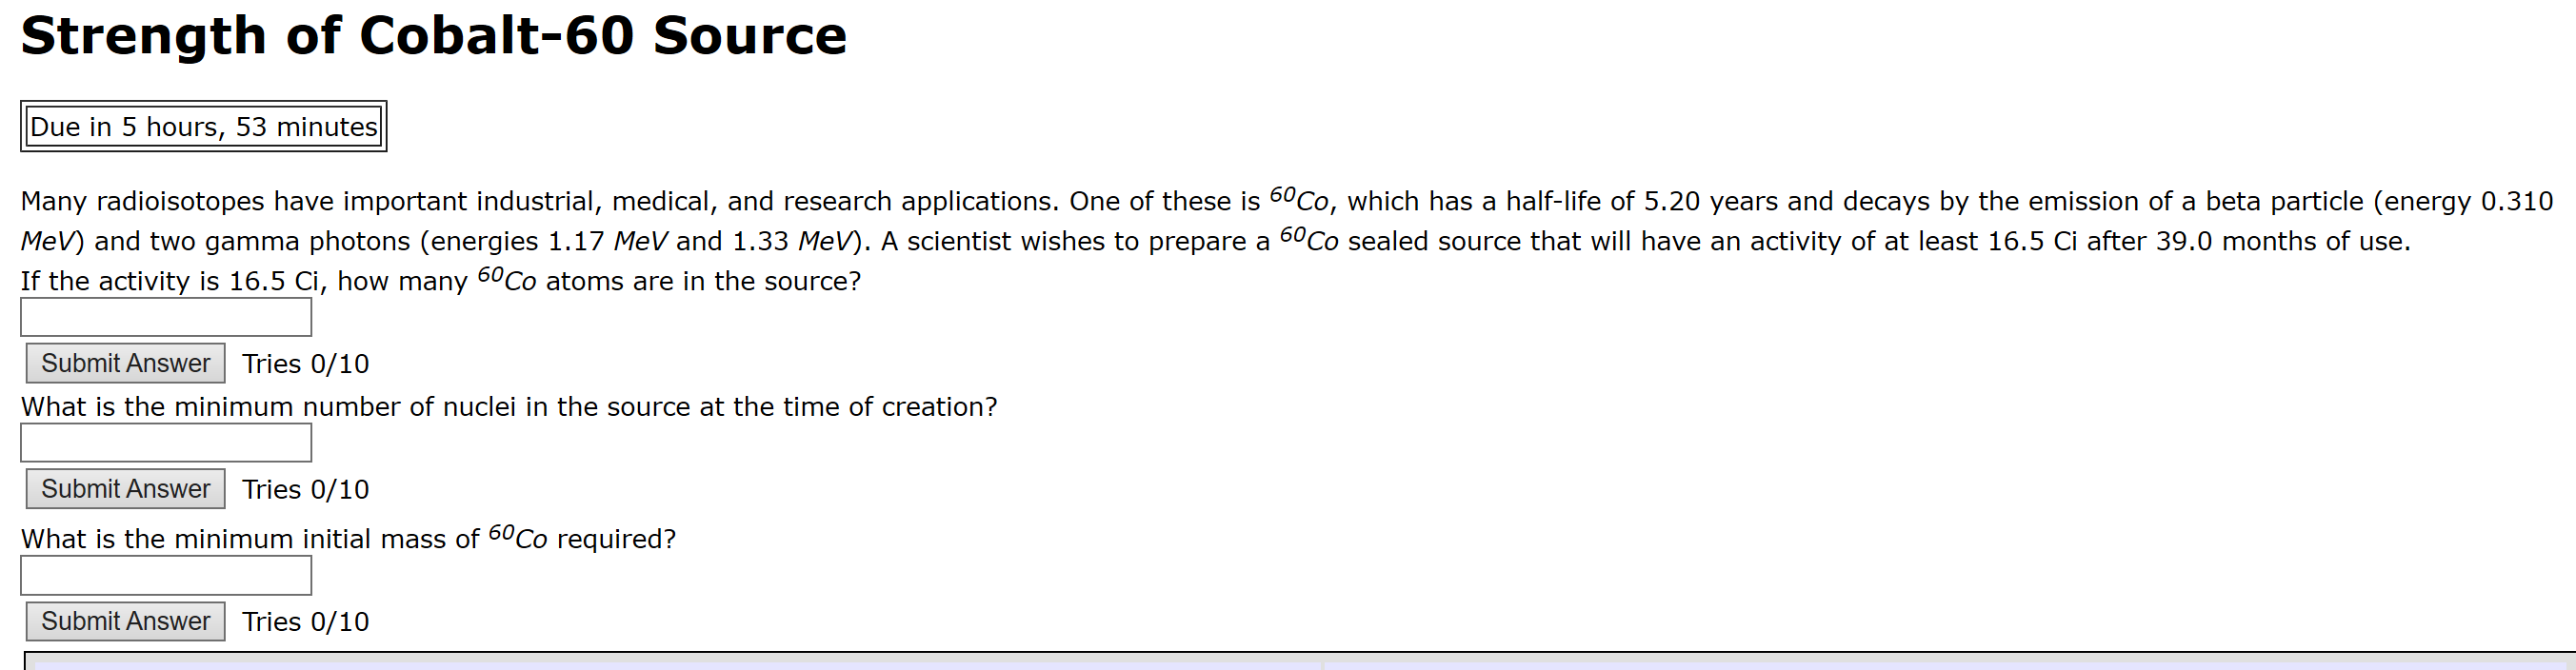Click Submit Answer for the minimum initial mass question
The width and height of the screenshot is (2576, 670).
click(x=123, y=621)
